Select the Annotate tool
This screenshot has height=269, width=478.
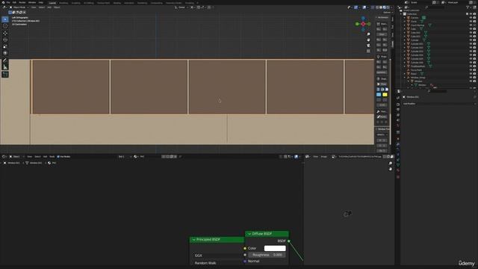pos(5,61)
